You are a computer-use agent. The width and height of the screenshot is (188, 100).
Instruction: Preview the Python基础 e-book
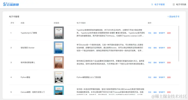150,77
